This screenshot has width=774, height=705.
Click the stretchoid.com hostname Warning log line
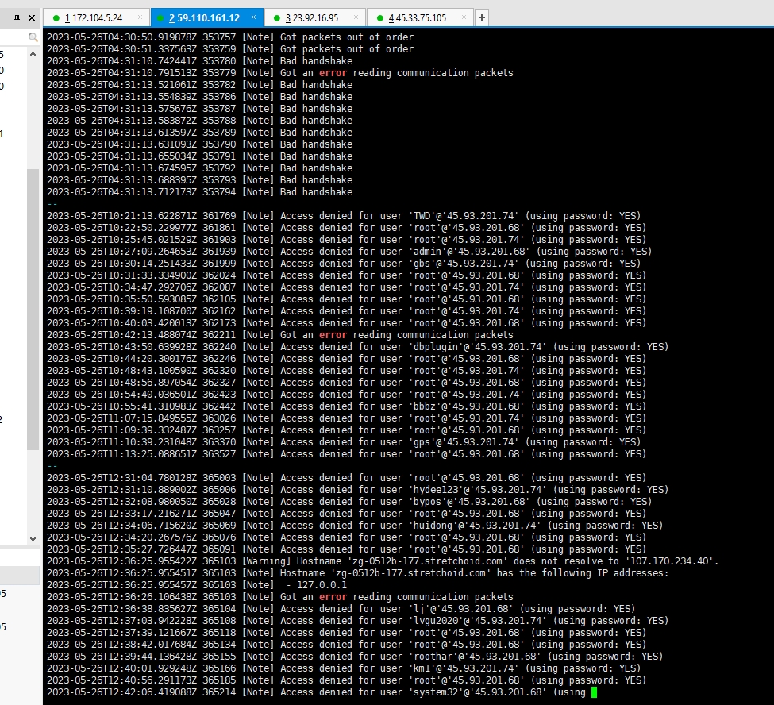point(383,561)
